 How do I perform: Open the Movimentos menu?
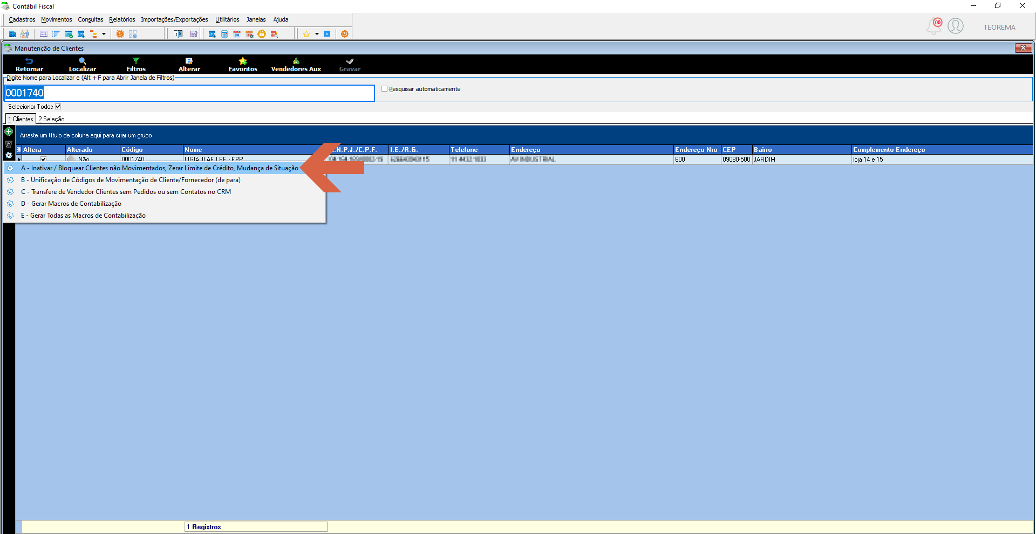point(57,19)
